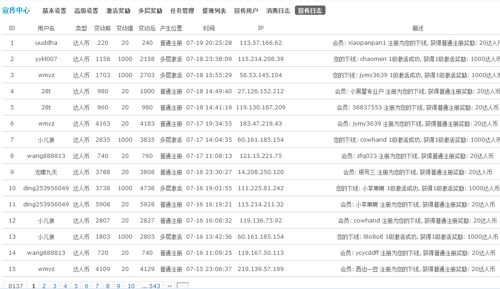Click the username wang888813
Screen dimensions: 500x289
click(47, 156)
